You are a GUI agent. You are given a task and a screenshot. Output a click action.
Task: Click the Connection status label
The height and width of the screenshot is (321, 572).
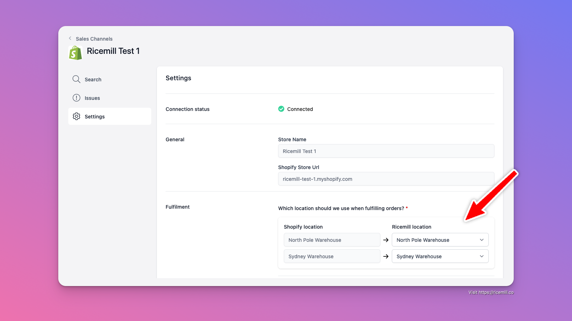coord(188,109)
